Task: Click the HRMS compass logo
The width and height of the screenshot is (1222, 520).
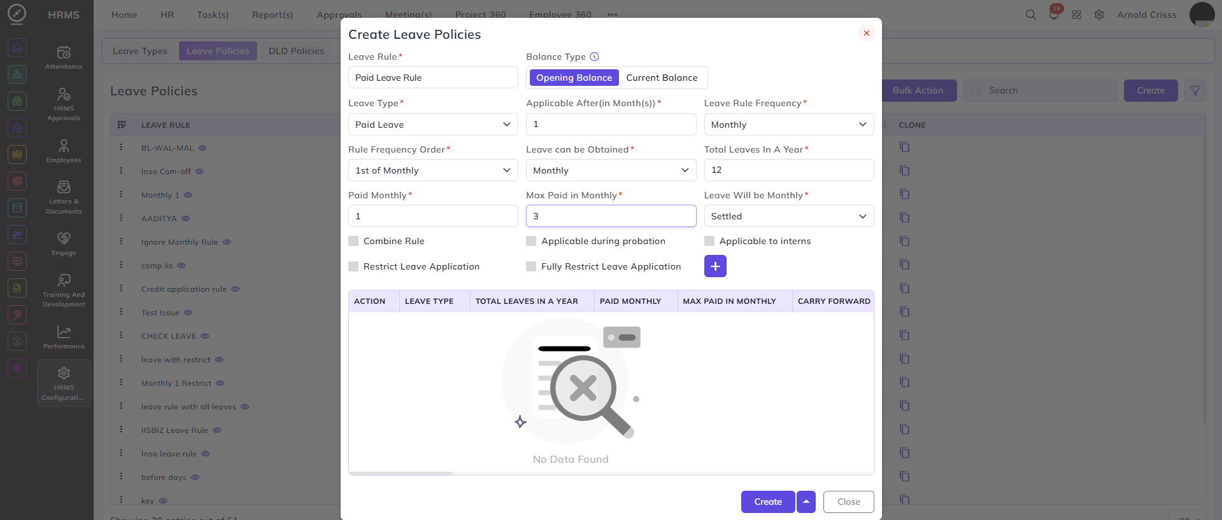Action: tap(17, 13)
